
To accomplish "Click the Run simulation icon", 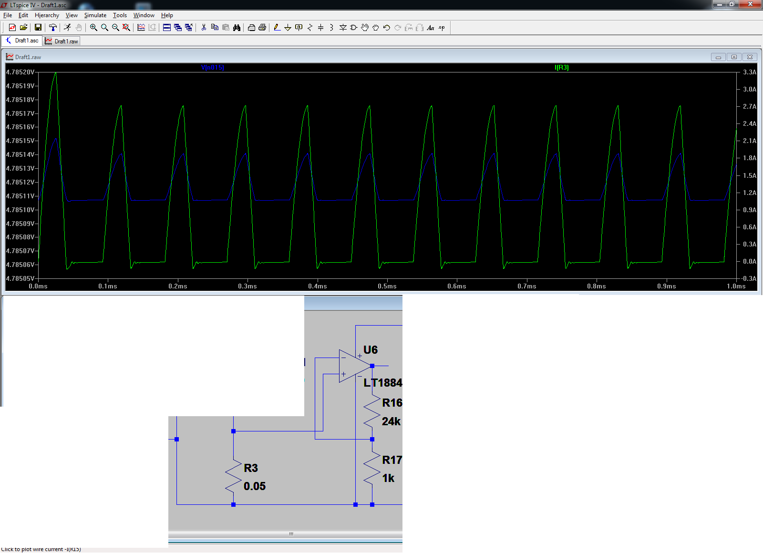I will click(x=68, y=28).
